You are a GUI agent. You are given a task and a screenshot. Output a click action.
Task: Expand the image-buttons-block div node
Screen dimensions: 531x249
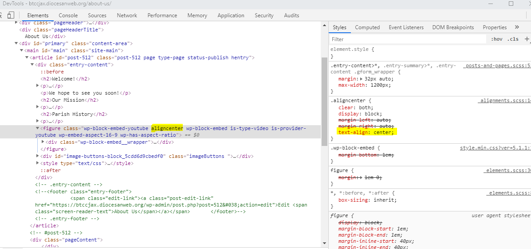tap(38, 157)
